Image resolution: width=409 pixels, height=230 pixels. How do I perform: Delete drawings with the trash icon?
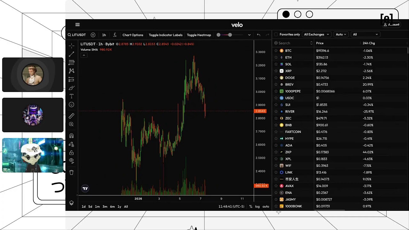coord(71,172)
